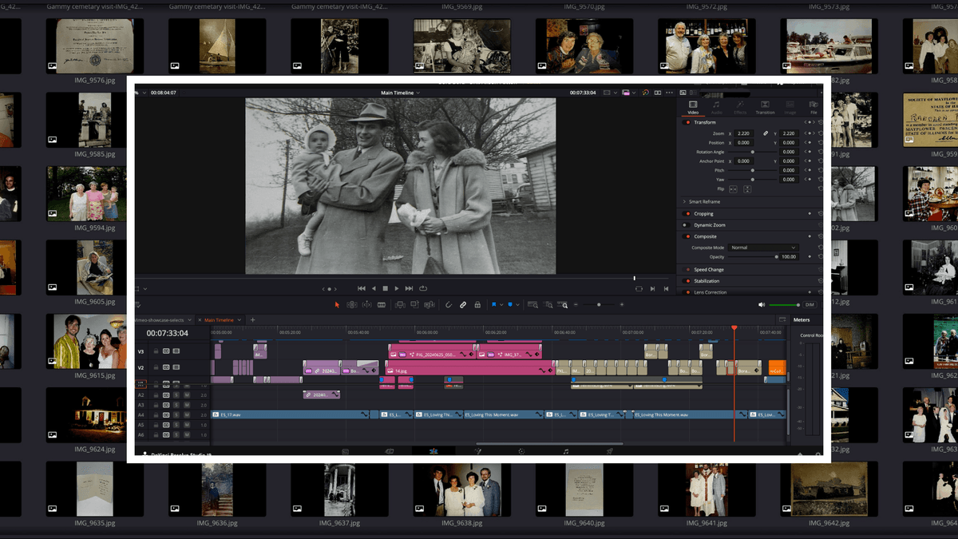Image resolution: width=958 pixels, height=539 pixels.
Task: Enable the Speed Change toggle
Action: [687, 270]
